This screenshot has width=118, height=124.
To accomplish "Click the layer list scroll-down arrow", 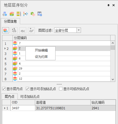I will [113, 79].
